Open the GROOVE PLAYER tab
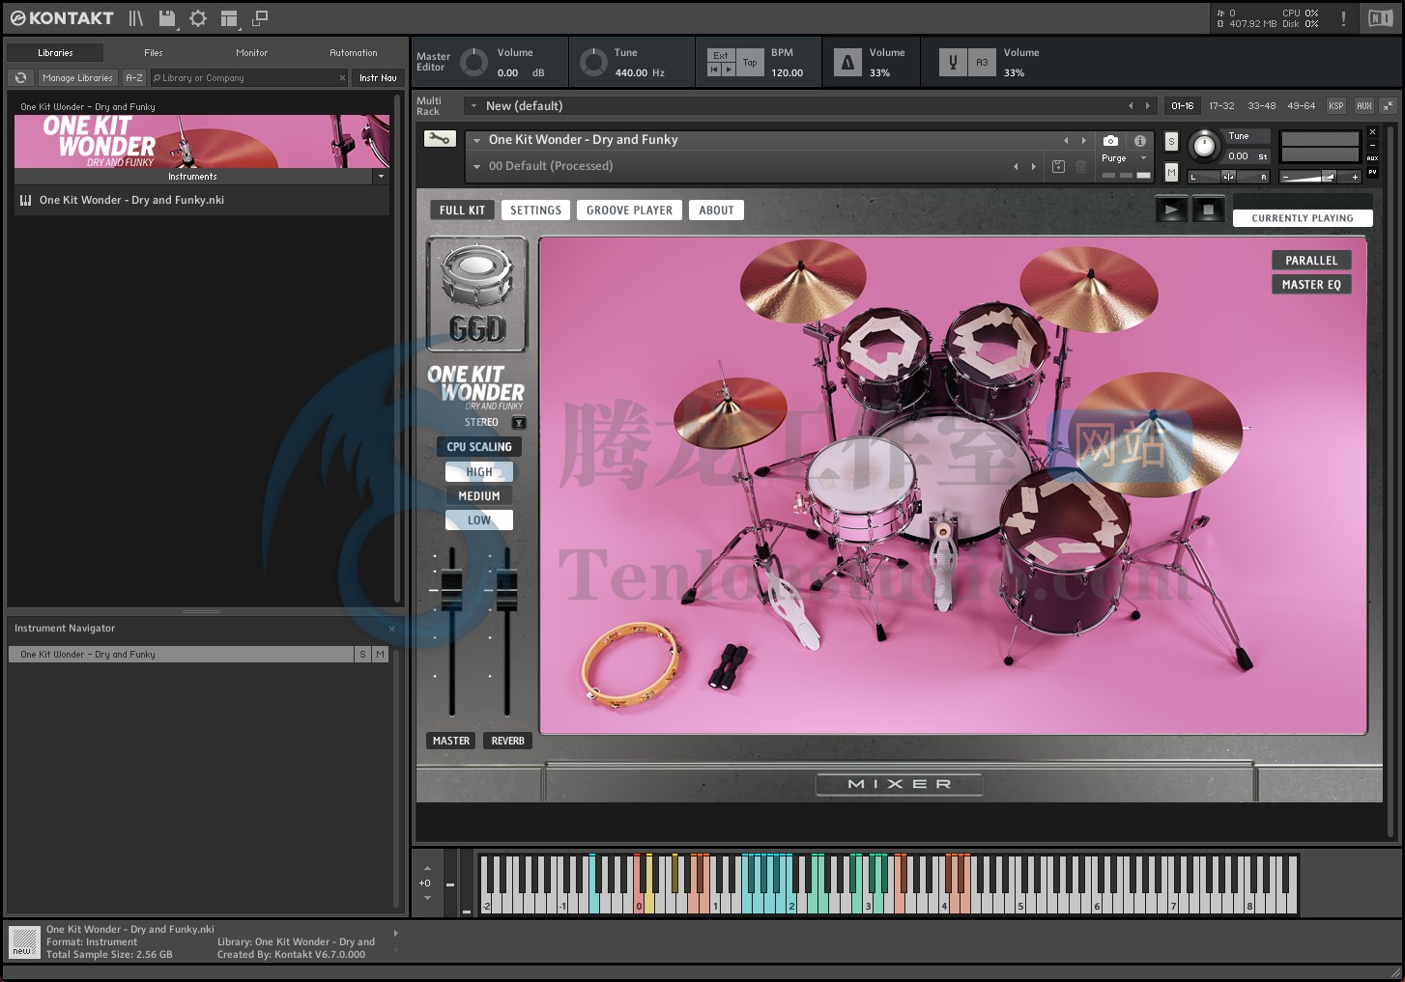This screenshot has width=1405, height=982. pos(629,210)
